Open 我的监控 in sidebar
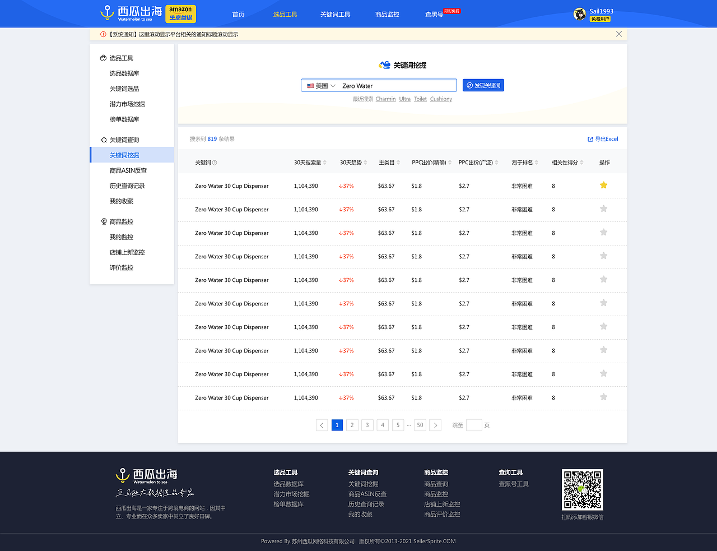The image size is (717, 551). [x=122, y=237]
